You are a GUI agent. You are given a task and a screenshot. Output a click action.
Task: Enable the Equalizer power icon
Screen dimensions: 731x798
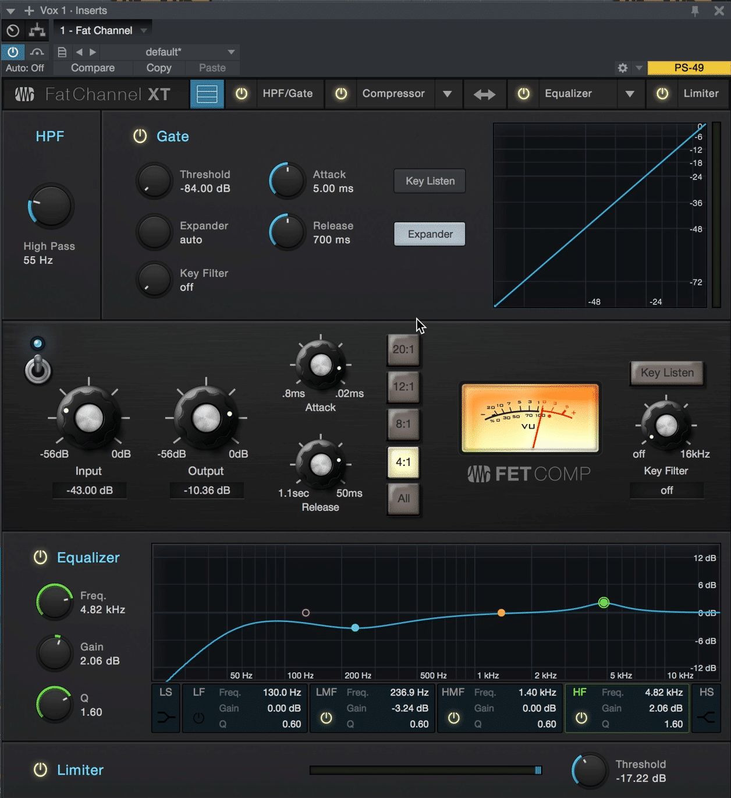coord(523,94)
